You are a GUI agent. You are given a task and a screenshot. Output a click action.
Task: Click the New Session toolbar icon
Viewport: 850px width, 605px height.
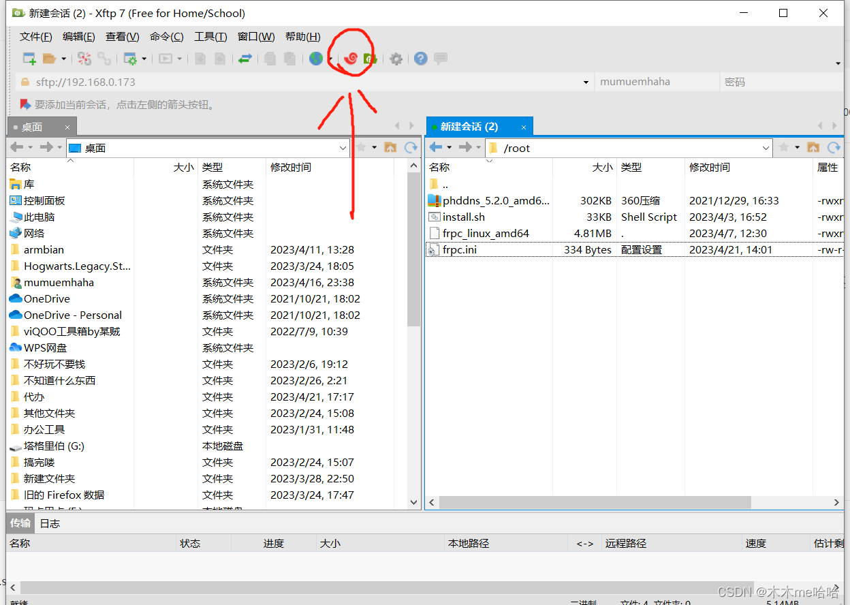pyautogui.click(x=29, y=59)
